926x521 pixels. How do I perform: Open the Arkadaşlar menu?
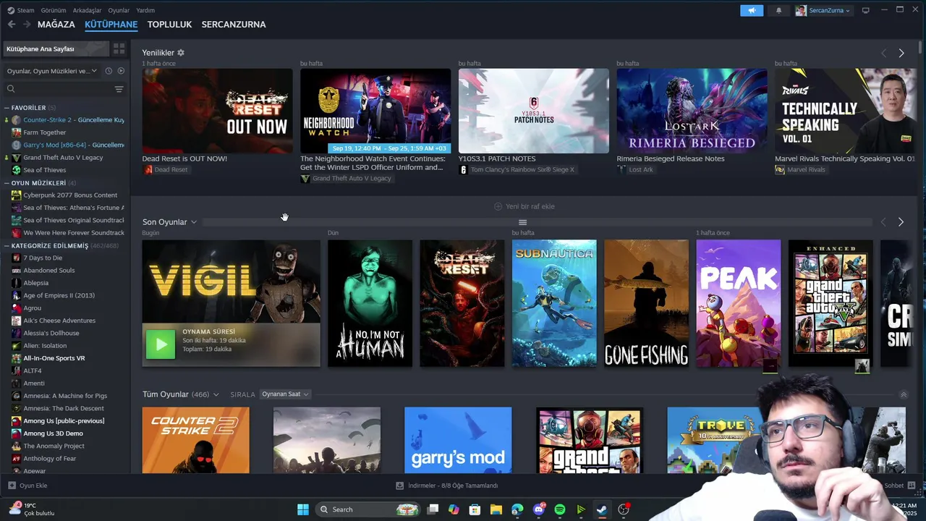pos(88,11)
